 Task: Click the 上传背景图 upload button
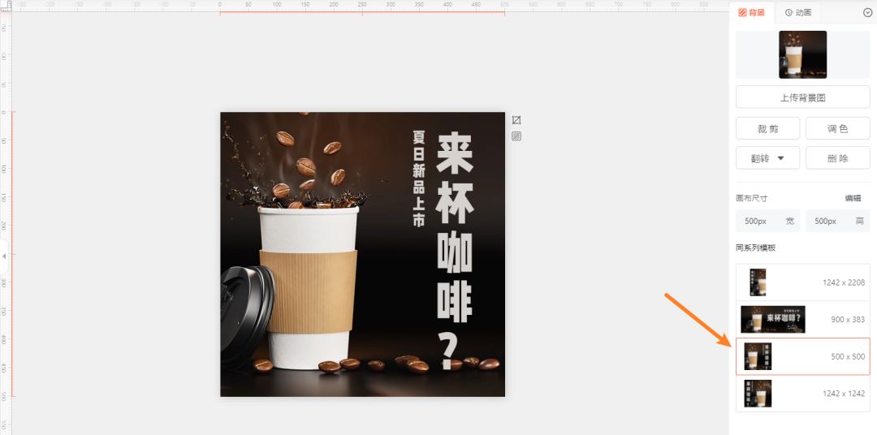(802, 97)
